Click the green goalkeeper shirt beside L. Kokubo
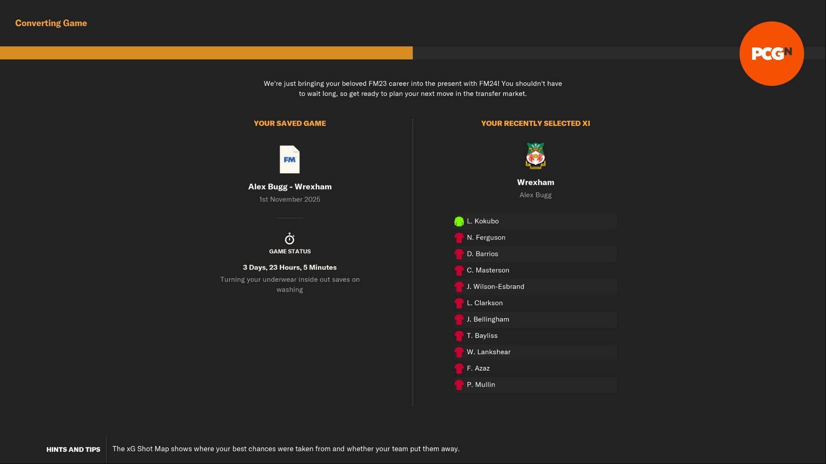 (x=459, y=221)
